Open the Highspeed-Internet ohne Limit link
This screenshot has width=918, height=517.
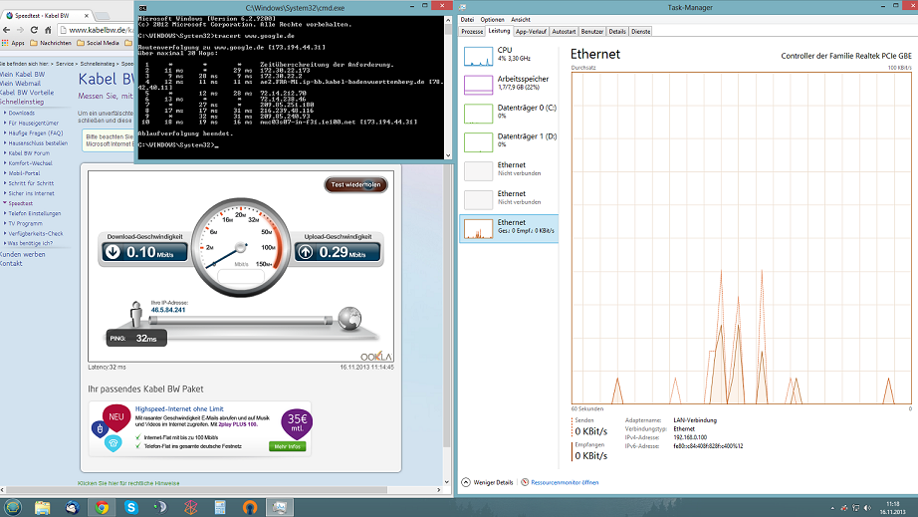coord(179,408)
